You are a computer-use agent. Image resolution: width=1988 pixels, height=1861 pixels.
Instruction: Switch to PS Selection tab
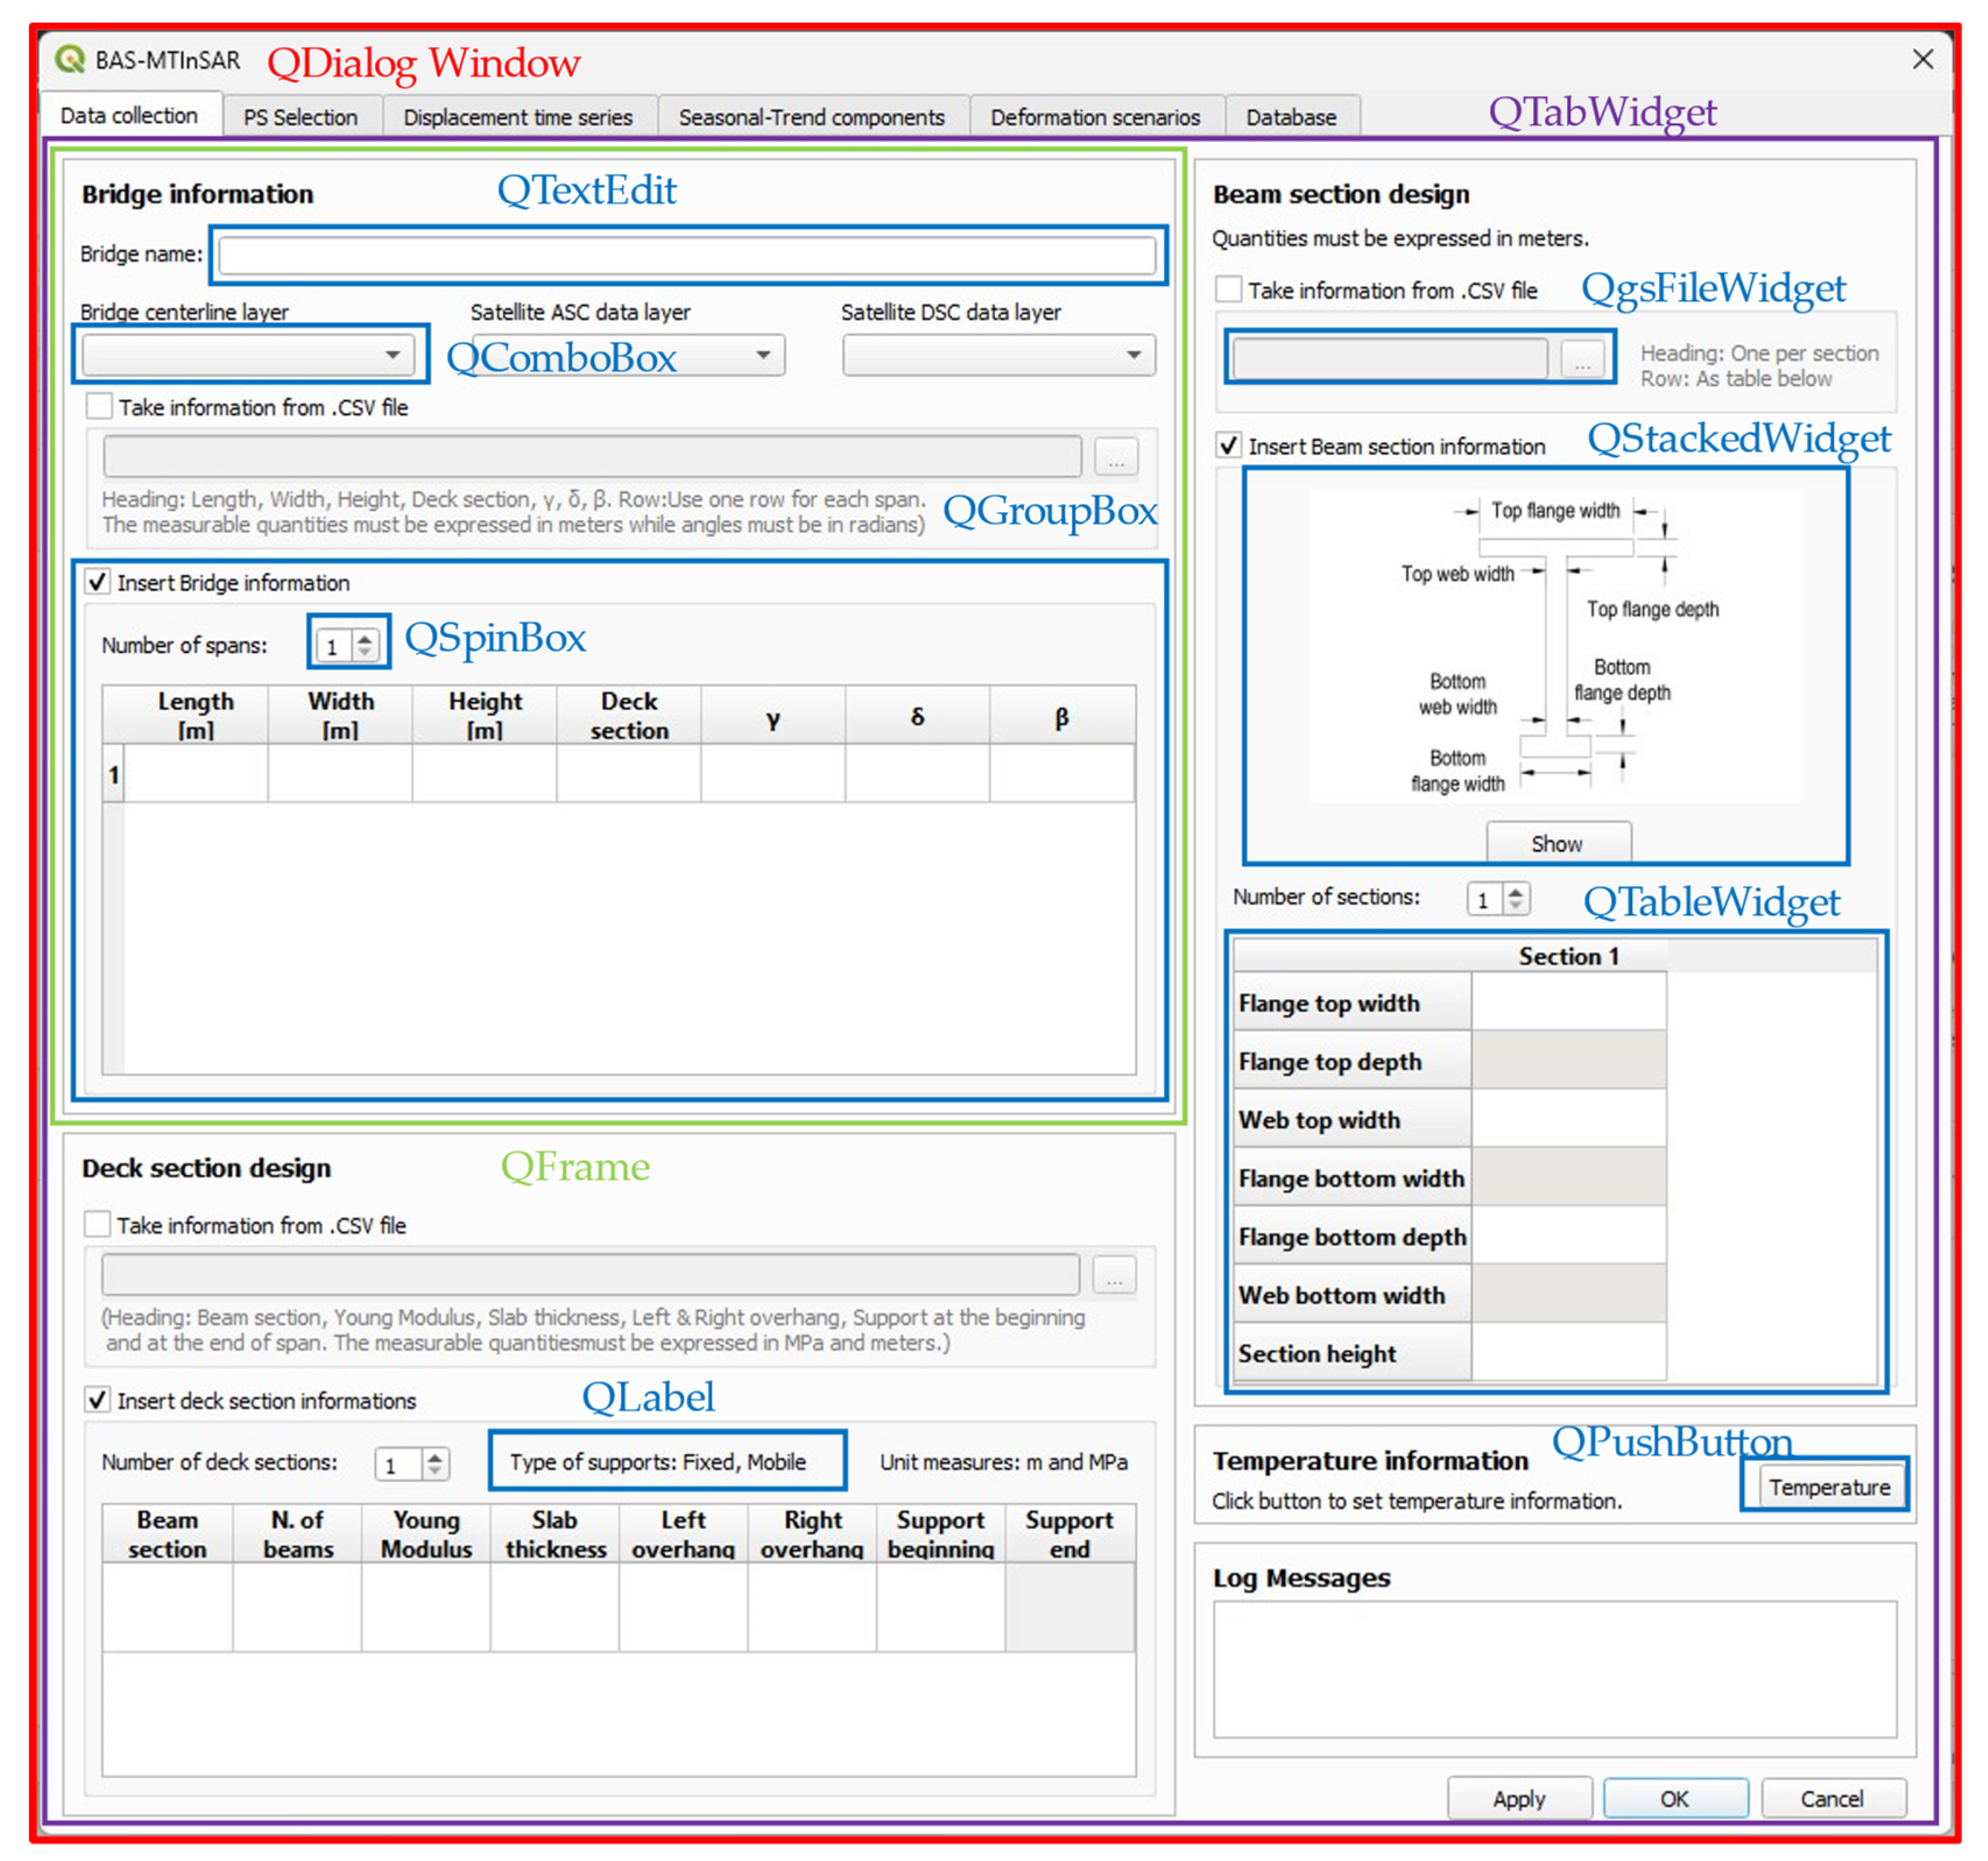(x=300, y=117)
